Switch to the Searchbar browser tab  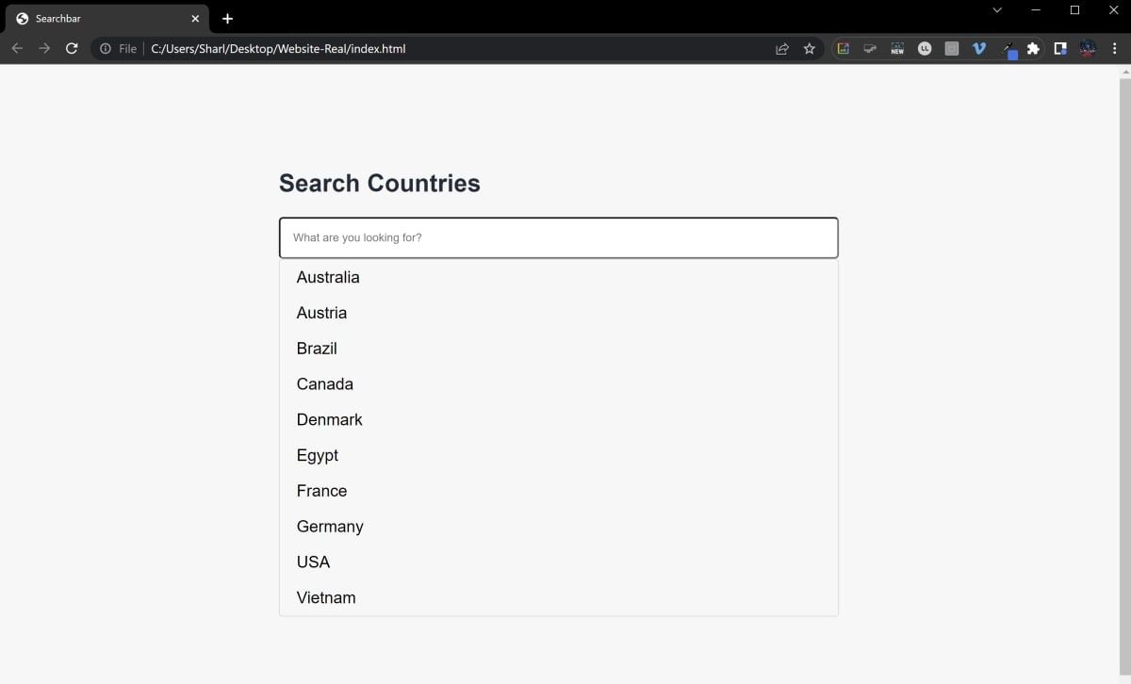tap(104, 18)
